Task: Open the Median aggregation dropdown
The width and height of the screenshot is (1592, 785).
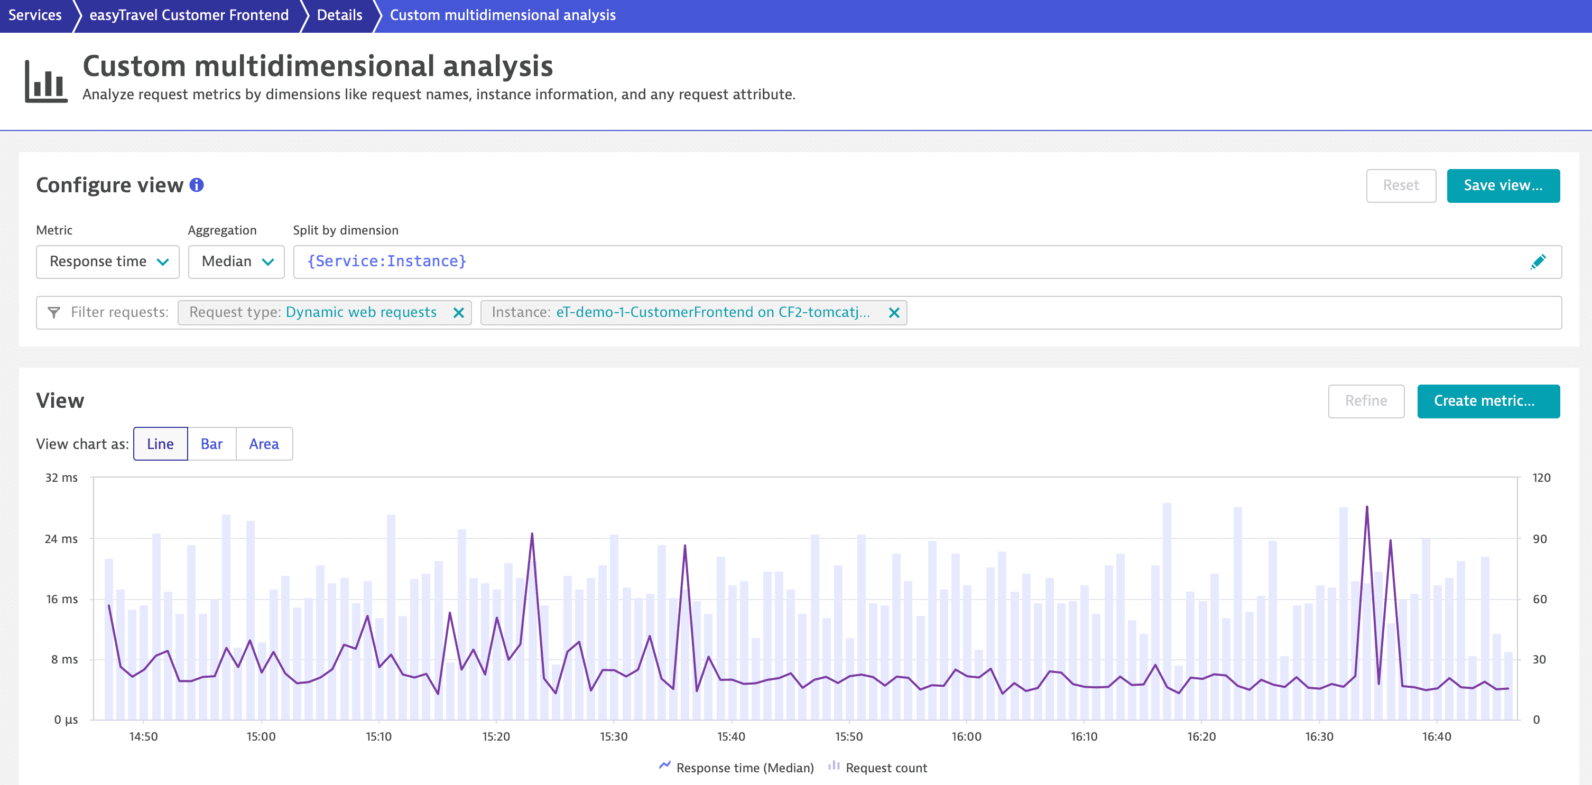Action: [236, 262]
